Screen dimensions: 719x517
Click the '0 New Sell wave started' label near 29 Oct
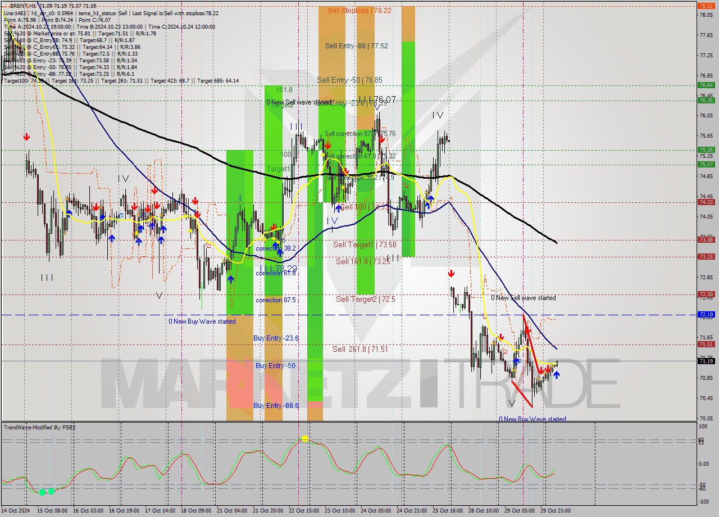524,298
